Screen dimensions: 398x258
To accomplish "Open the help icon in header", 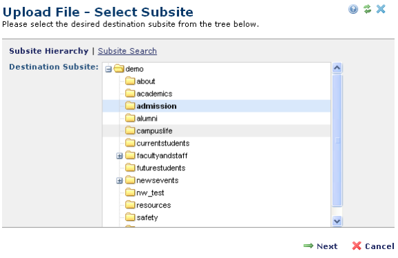I will coord(353,10).
